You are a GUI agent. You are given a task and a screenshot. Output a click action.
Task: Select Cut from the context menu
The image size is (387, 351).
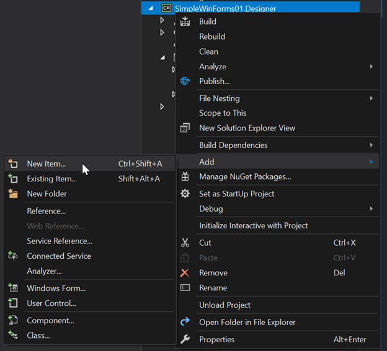point(278,243)
